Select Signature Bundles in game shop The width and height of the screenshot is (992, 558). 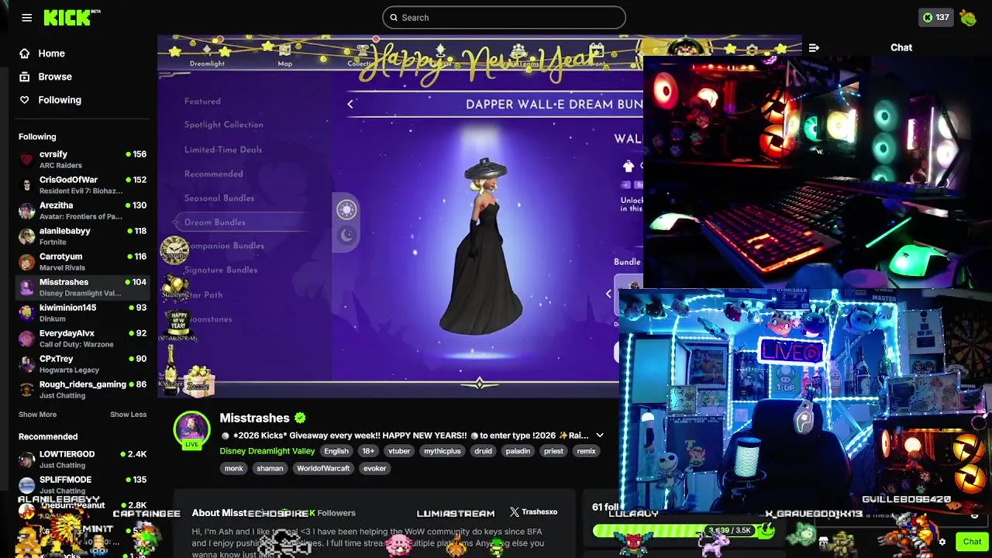click(221, 270)
